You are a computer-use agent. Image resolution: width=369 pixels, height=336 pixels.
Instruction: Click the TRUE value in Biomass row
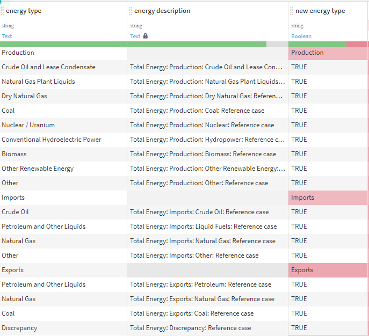coord(299,154)
